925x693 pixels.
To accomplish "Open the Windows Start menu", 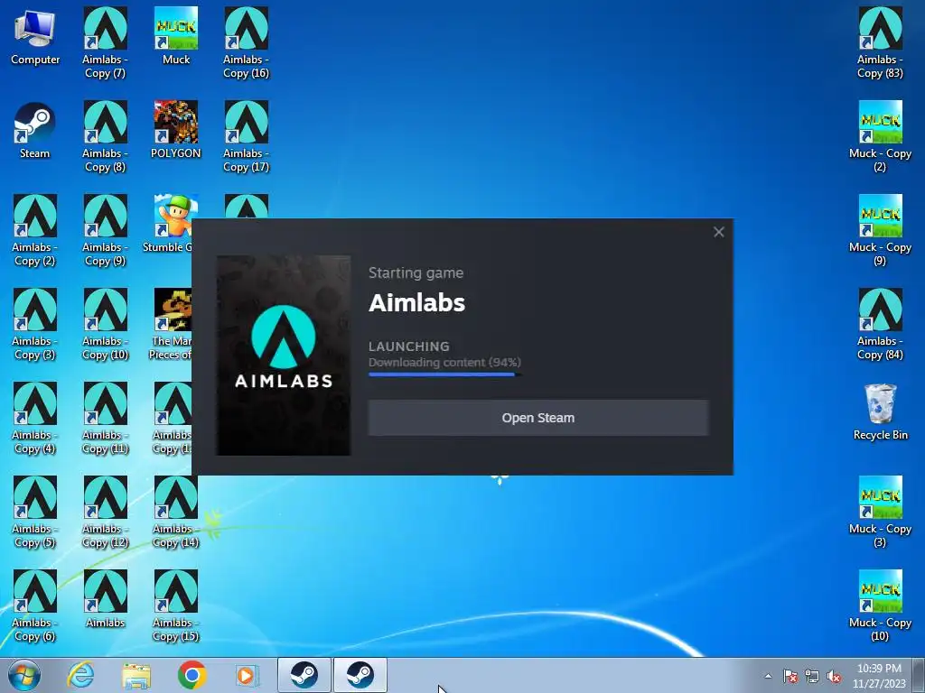I will point(23,675).
